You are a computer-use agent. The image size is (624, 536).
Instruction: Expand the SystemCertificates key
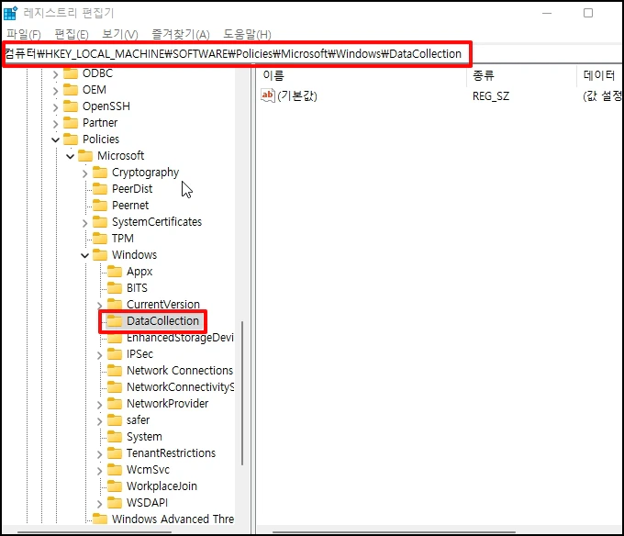(84, 222)
